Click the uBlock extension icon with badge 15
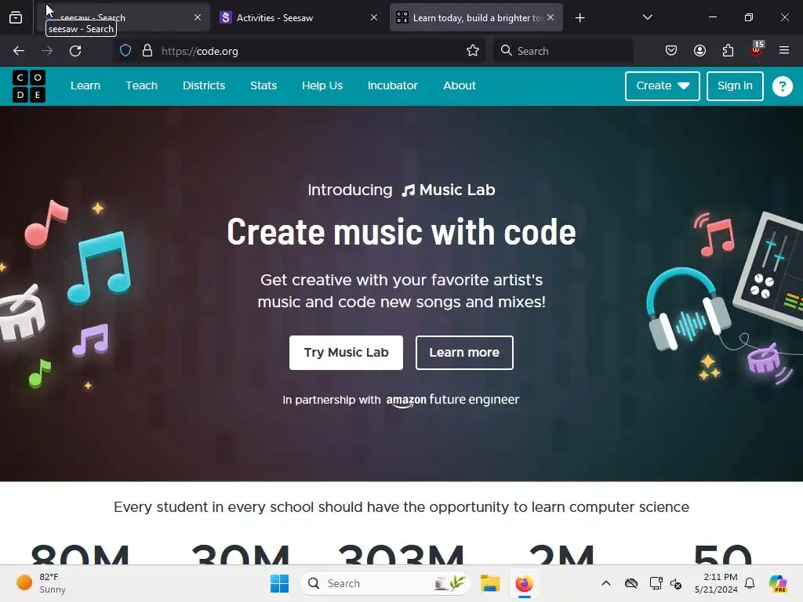803x602 pixels. [757, 49]
